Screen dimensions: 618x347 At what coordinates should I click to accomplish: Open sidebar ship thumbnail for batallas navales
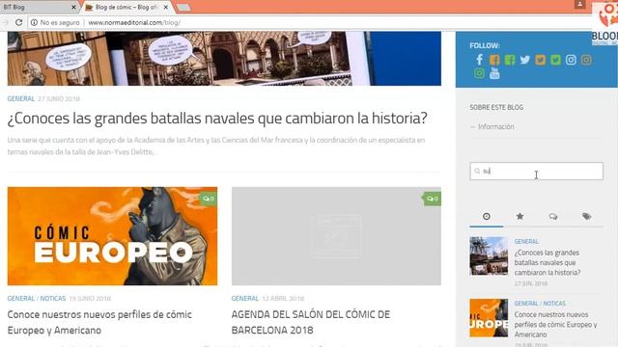coord(489,255)
